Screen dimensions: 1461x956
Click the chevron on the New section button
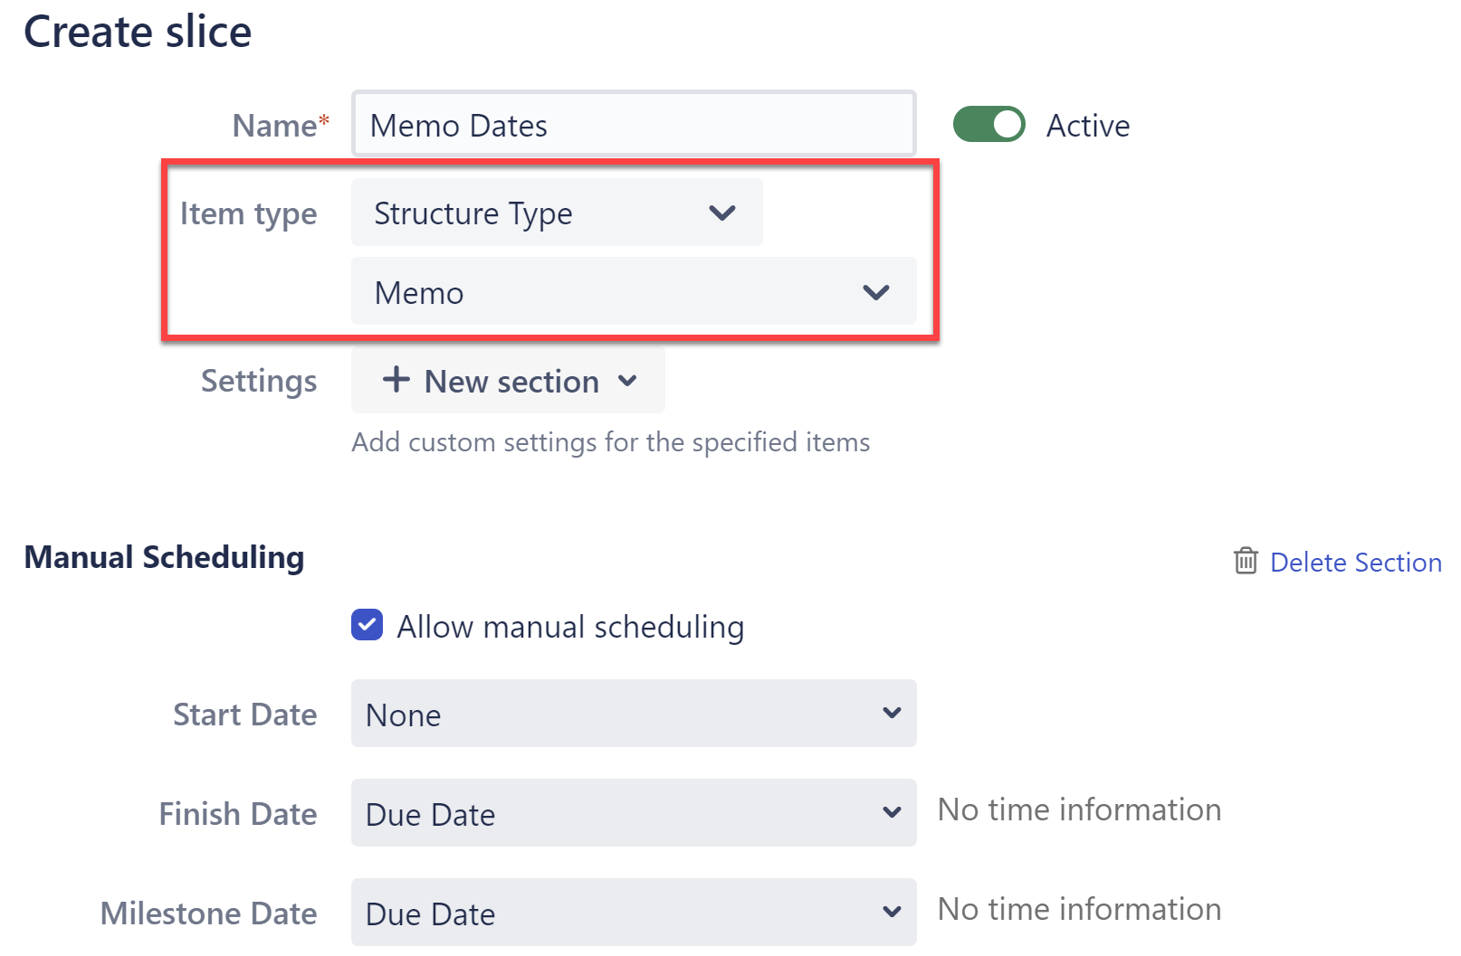(x=628, y=383)
